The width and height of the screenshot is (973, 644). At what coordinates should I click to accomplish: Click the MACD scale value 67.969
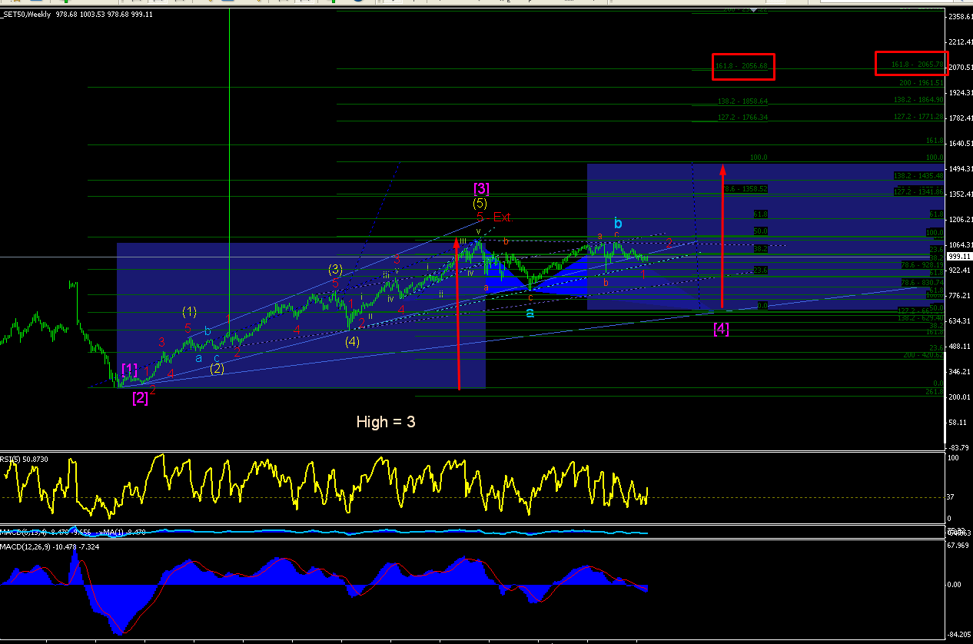tap(957, 547)
